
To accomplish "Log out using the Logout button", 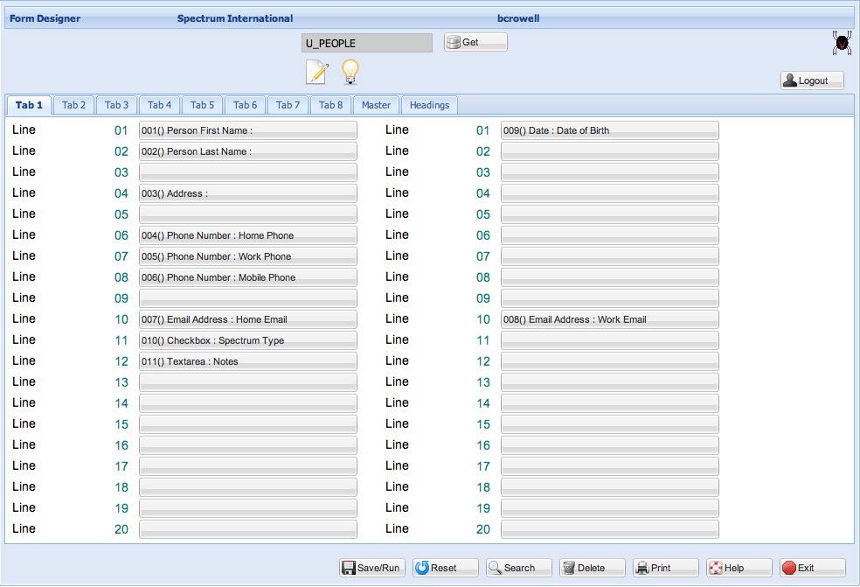I will (812, 80).
